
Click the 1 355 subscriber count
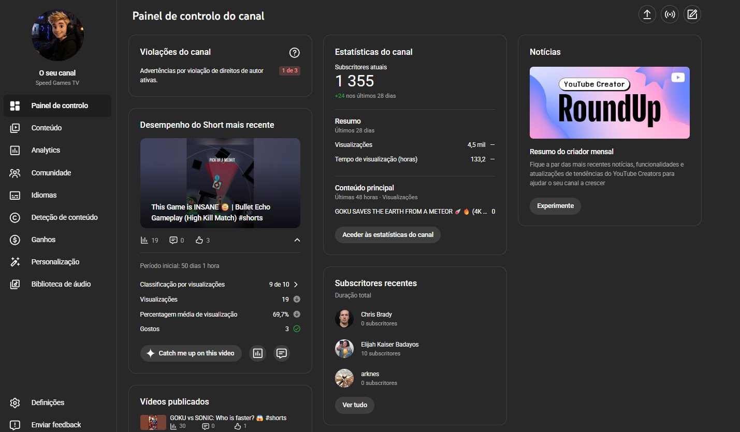354,81
